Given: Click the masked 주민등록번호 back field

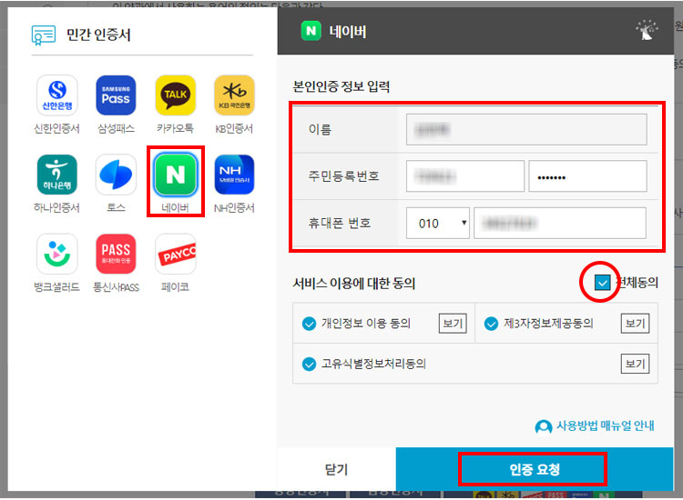Looking at the screenshot, I should tap(587, 176).
